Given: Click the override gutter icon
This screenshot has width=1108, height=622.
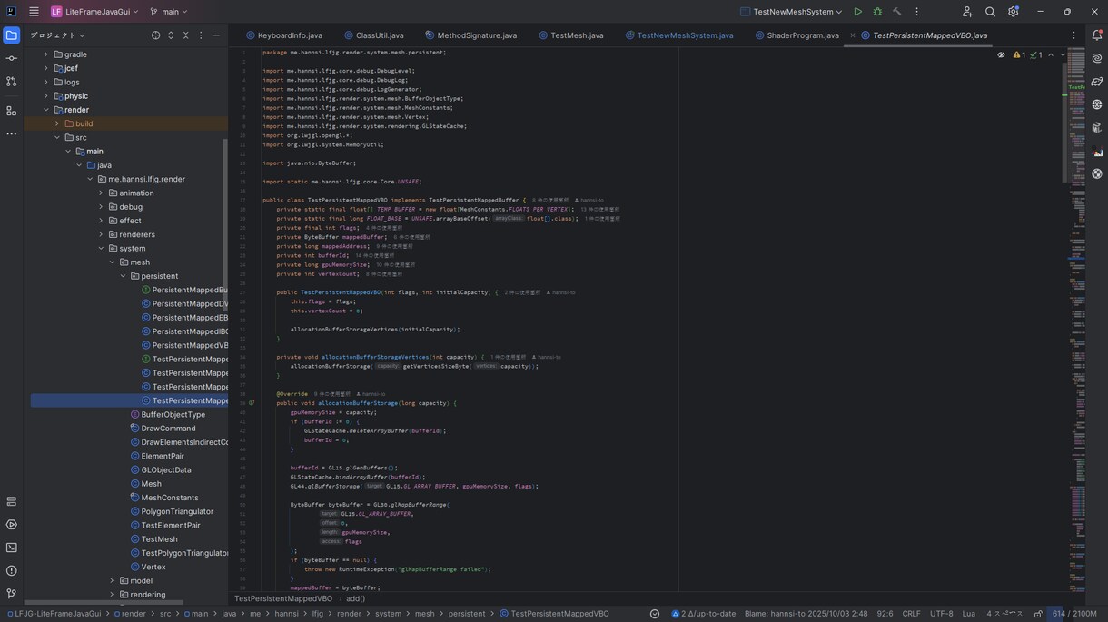Looking at the screenshot, I should (252, 402).
